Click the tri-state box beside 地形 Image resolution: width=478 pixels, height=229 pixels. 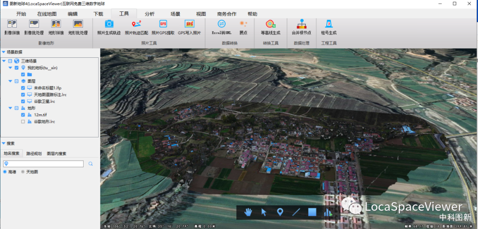[x=16, y=108]
